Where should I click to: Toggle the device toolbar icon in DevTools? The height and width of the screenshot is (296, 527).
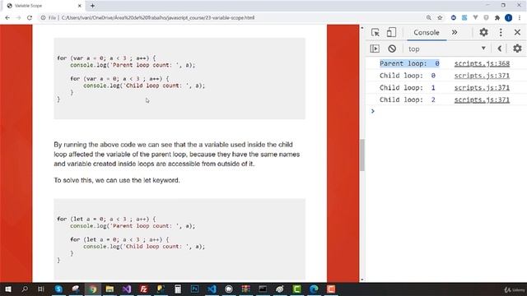pos(391,32)
